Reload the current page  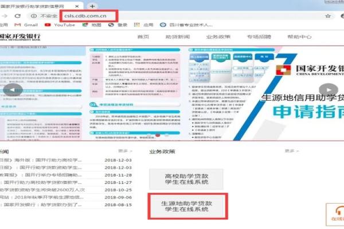point(18,16)
